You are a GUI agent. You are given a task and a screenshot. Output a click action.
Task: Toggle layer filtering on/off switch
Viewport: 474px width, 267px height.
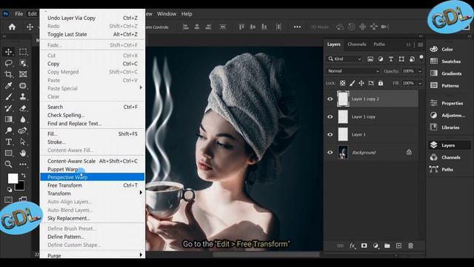(x=421, y=57)
